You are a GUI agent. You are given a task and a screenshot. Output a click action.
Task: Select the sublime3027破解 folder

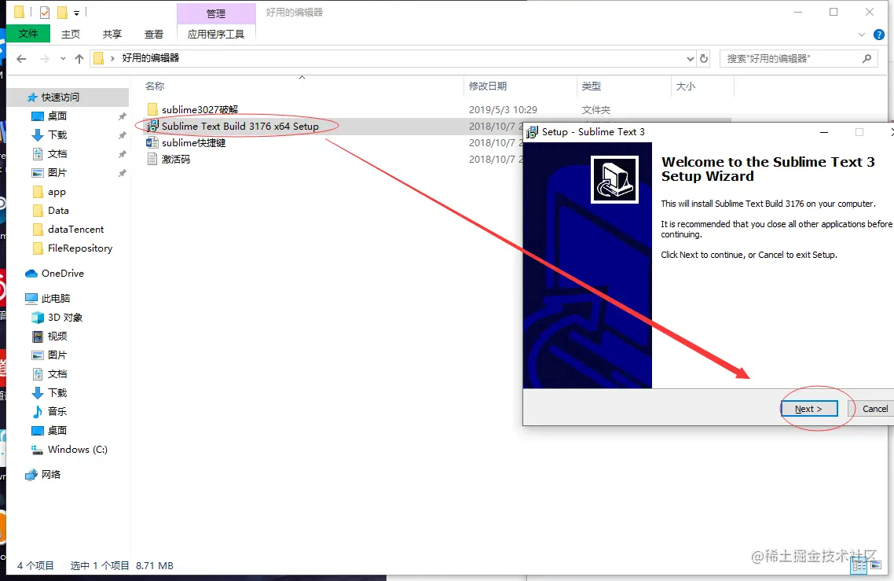tap(200, 109)
